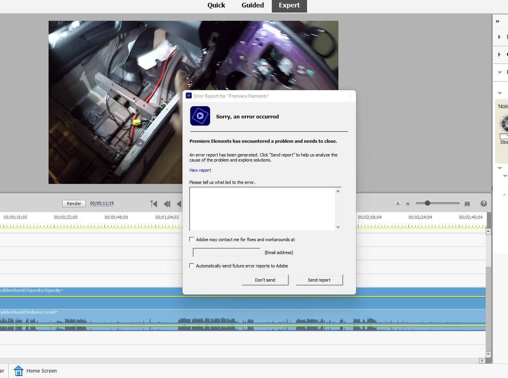
Task: Click the Premiere Elements error dialog logo
Action: pyautogui.click(x=200, y=116)
